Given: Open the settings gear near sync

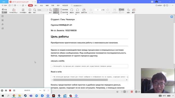Looking at the screenshot, I should click(x=164, y=5).
